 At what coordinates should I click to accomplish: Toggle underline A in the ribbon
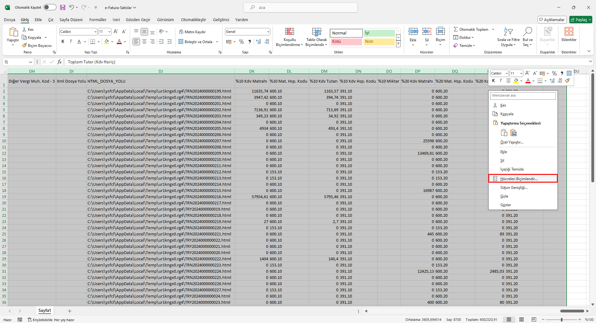[79, 42]
